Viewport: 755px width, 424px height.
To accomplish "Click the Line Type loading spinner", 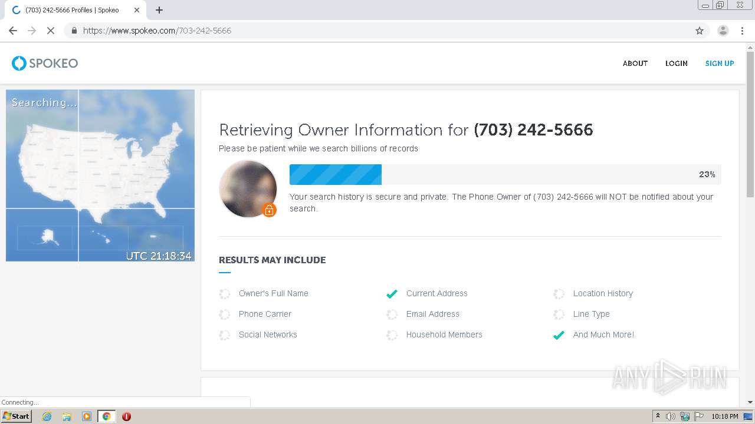I will point(559,314).
